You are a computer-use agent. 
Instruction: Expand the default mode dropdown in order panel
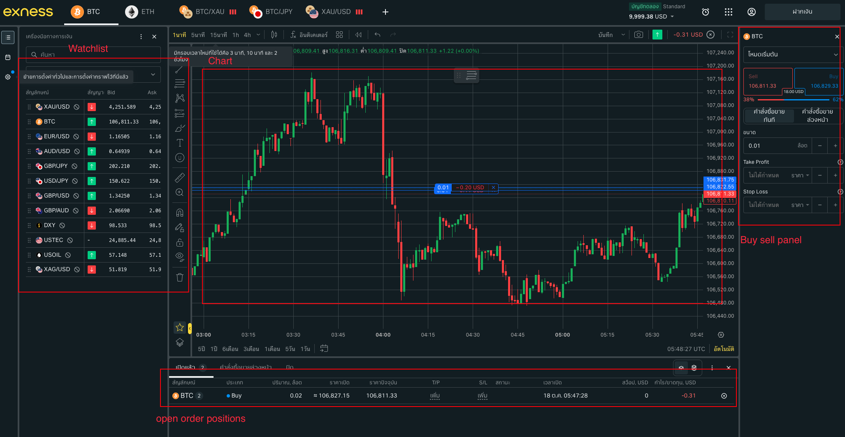point(793,54)
